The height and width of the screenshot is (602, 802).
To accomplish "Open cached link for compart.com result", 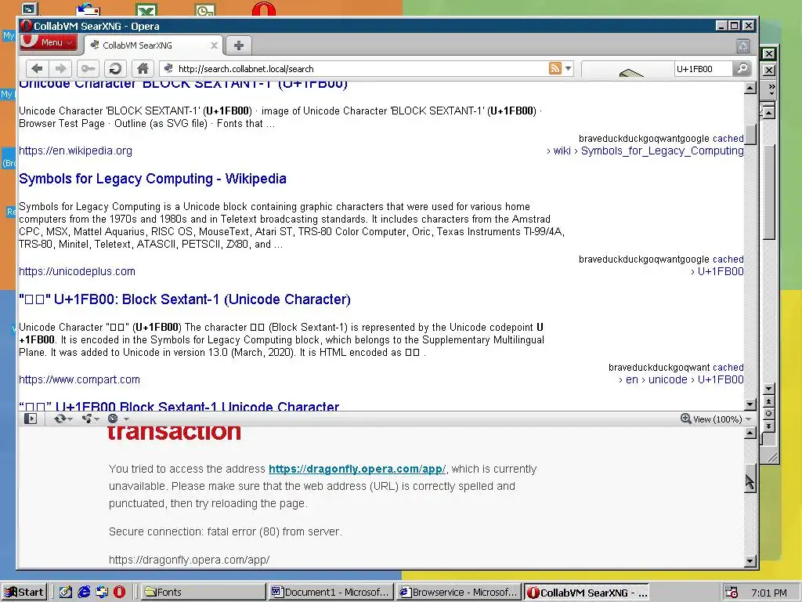I will pyautogui.click(x=728, y=368).
